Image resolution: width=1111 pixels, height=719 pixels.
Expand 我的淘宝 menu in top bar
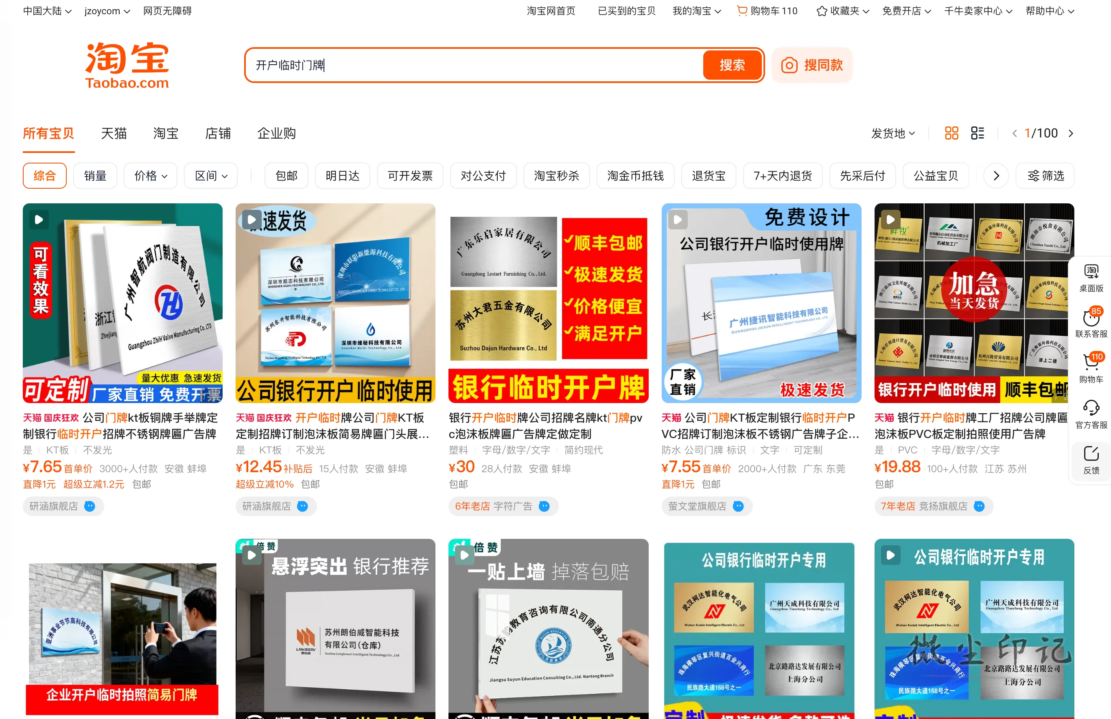696,11
